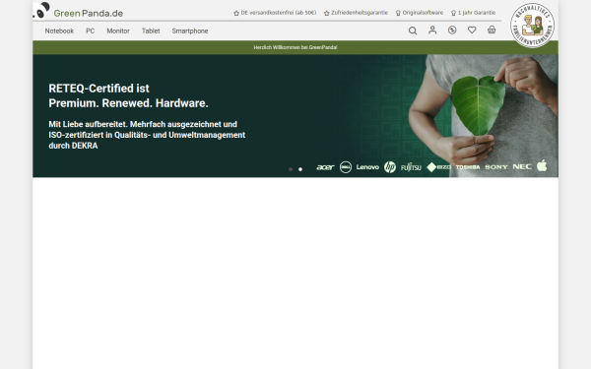The width and height of the screenshot is (591, 369).
Task: Open the shopping basket icon
Action: click(x=492, y=30)
